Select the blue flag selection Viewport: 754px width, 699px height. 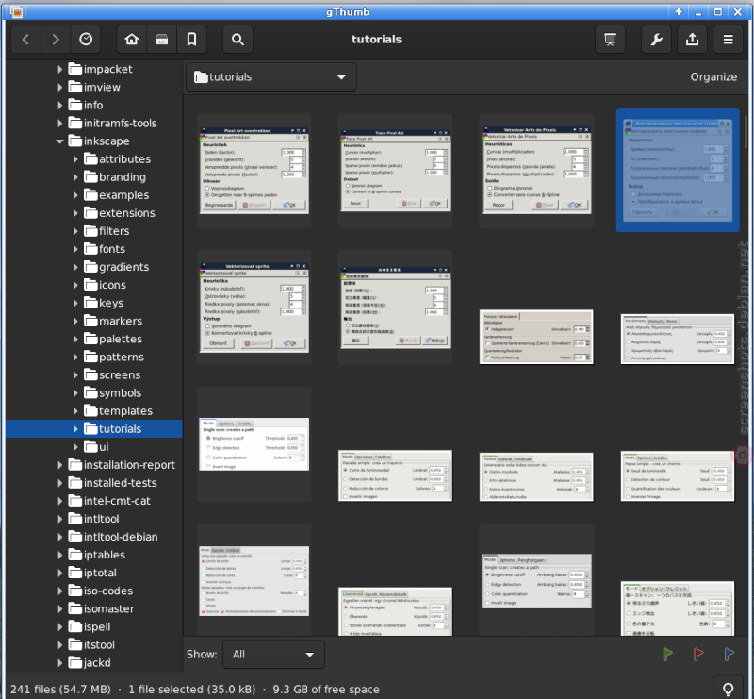[x=729, y=654]
